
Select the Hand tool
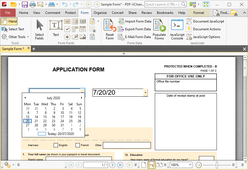[x=9, y=21]
